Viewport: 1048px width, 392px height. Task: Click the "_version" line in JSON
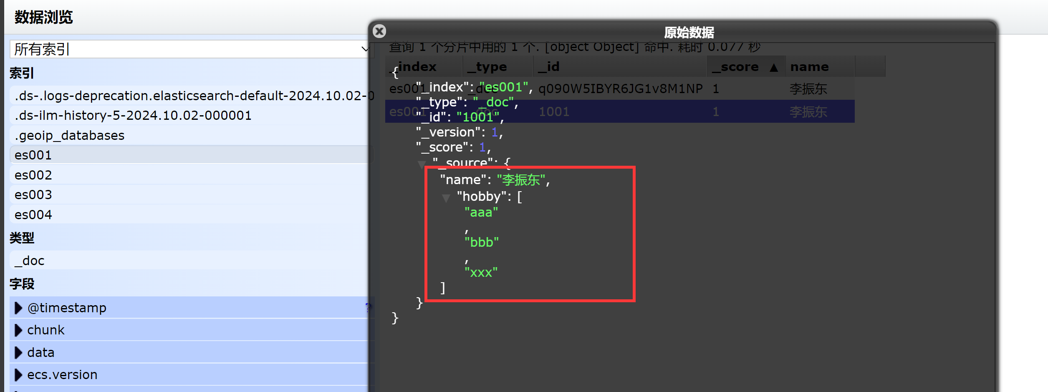pos(459,132)
